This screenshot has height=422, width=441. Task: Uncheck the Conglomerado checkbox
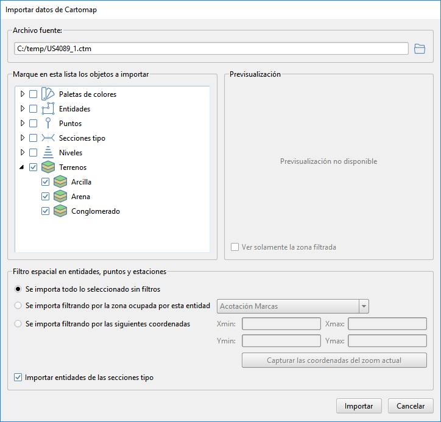point(45,211)
